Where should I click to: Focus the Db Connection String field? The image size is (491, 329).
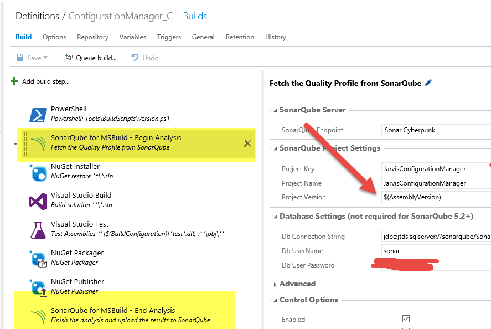click(x=436, y=237)
